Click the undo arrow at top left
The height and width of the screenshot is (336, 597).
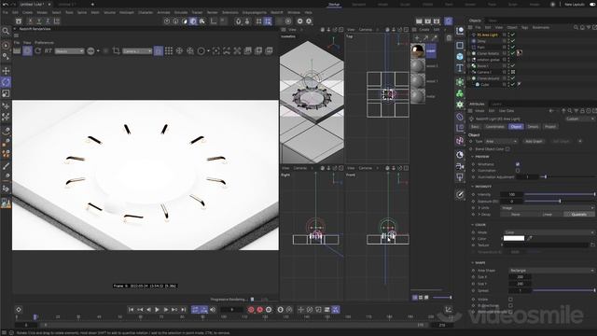tap(6, 4)
